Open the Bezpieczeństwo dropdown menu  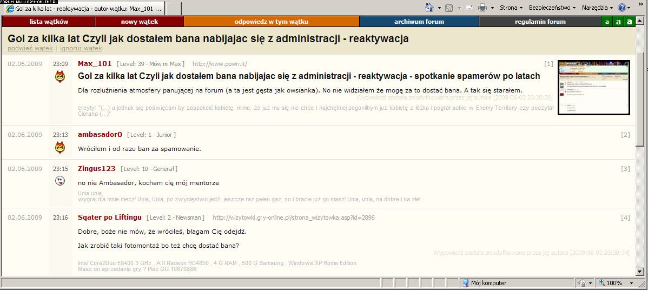pos(552,8)
